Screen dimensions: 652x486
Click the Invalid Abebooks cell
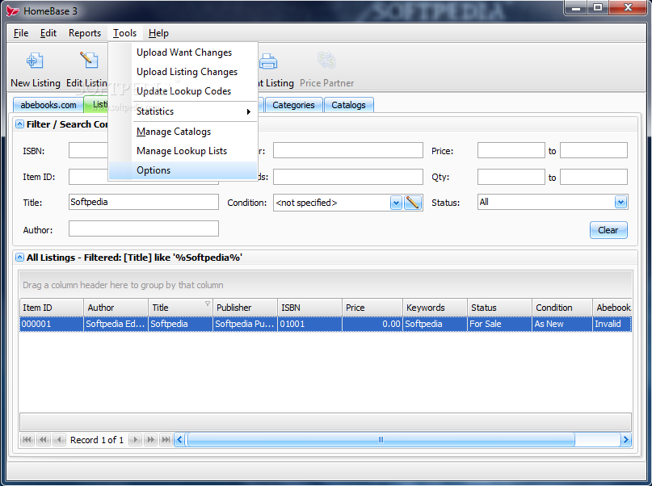tap(612, 324)
